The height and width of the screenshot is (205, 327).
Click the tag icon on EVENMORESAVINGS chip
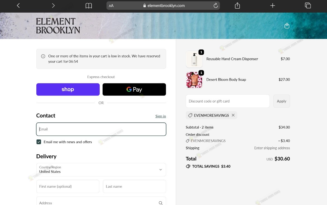[x=190, y=115]
